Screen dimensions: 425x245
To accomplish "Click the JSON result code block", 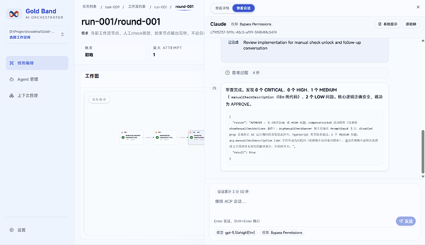I will (305, 137).
